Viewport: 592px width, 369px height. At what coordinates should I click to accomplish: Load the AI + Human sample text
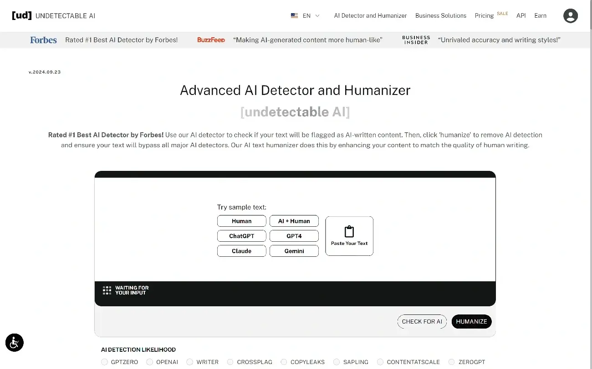(x=294, y=221)
